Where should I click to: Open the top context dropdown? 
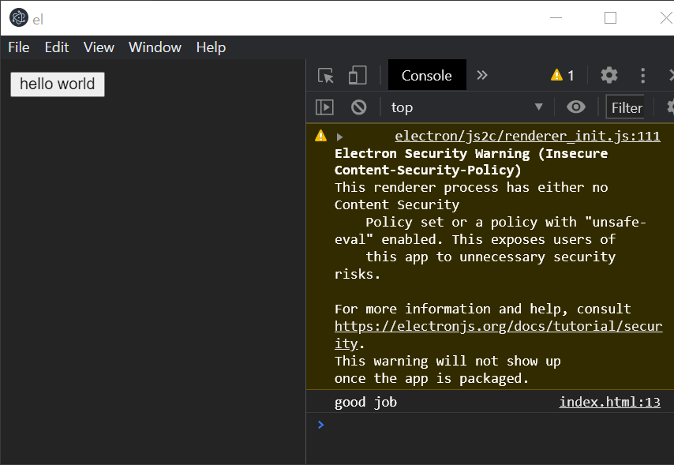[x=466, y=107]
